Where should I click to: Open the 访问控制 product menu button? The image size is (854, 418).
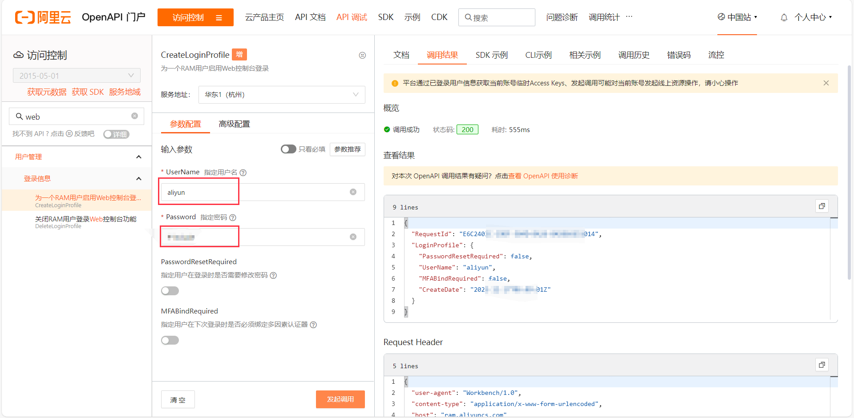[x=195, y=17]
